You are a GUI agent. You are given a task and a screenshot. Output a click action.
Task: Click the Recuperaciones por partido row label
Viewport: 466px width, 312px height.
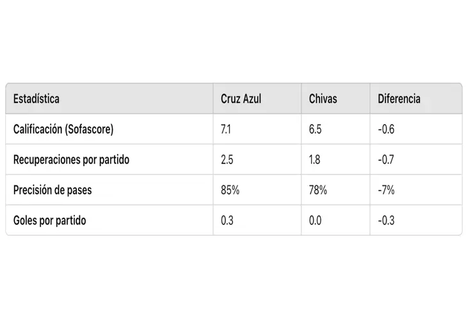click(x=71, y=160)
